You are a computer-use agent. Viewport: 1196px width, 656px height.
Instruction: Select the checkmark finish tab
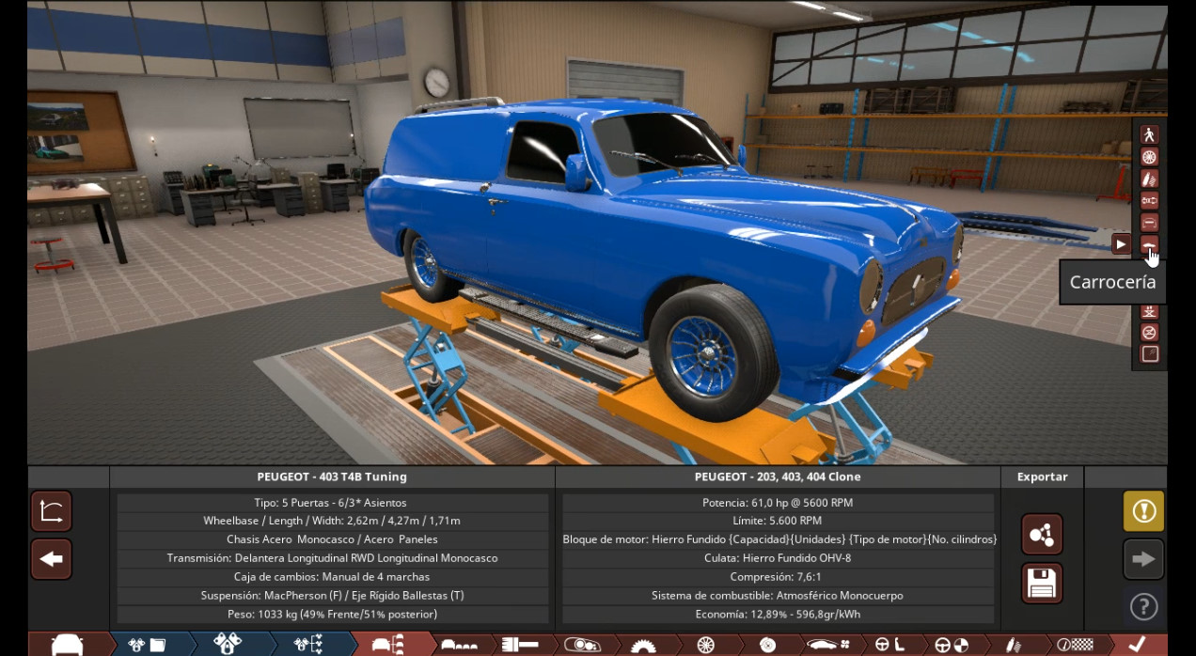tap(1137, 644)
